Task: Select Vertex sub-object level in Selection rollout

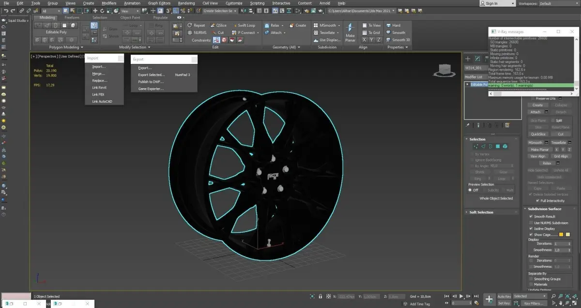Action: [x=476, y=146]
